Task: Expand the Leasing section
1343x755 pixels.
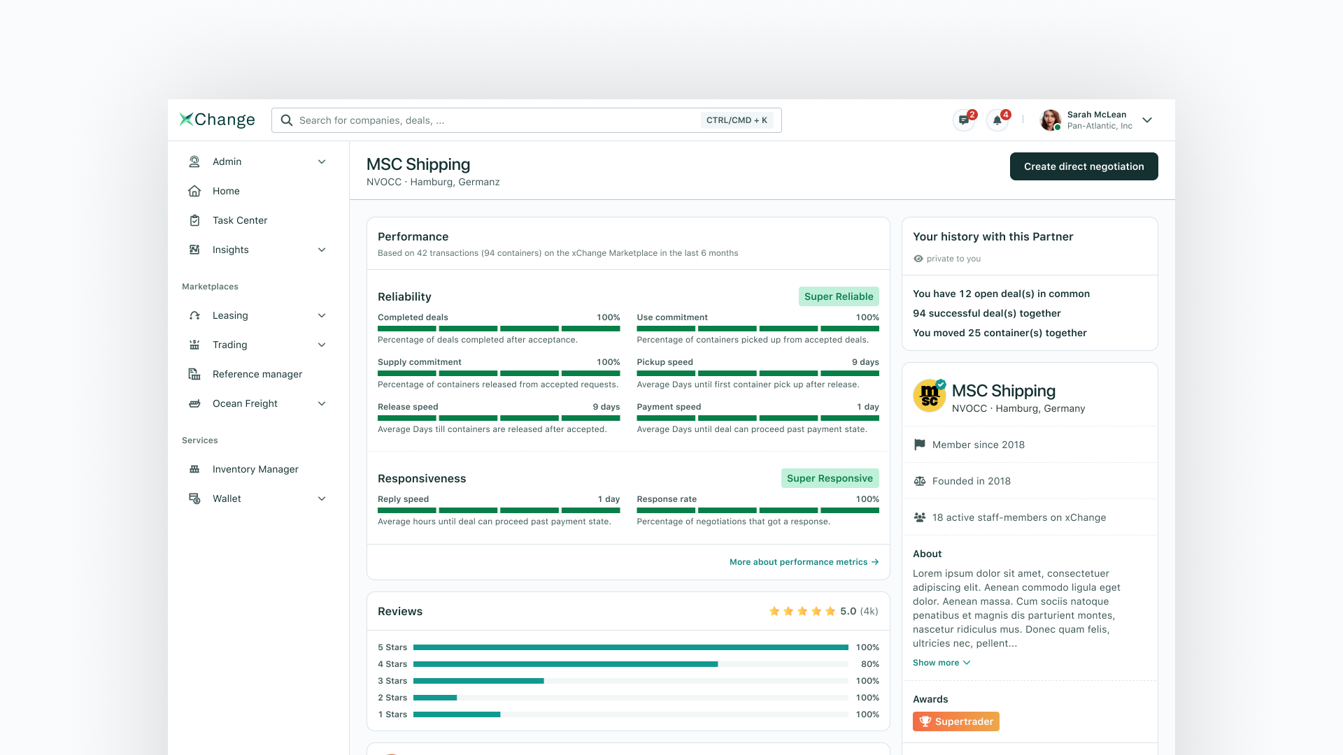Action: tap(322, 315)
